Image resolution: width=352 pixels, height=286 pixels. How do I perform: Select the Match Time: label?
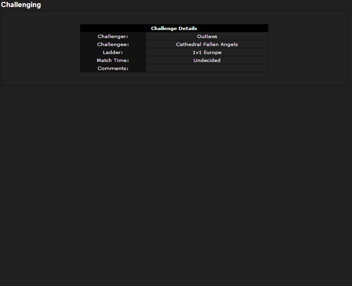[x=113, y=61]
